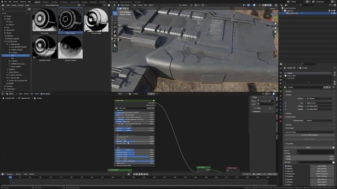Image resolution: width=337 pixels, height=189 pixels.
Task: Expand the Volume section in material properties
Action: (289, 113)
